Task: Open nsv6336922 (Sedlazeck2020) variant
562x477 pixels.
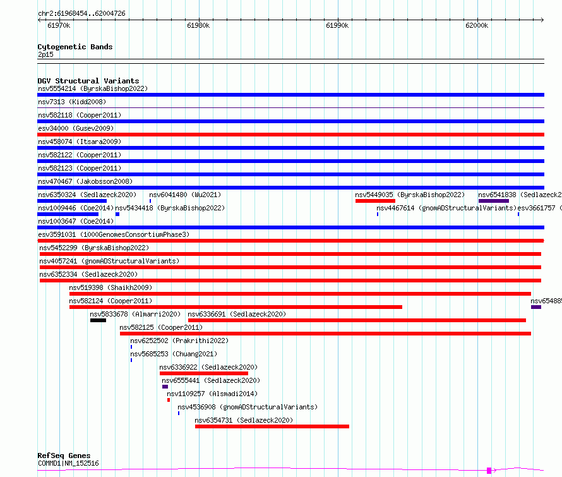Action: (208, 367)
